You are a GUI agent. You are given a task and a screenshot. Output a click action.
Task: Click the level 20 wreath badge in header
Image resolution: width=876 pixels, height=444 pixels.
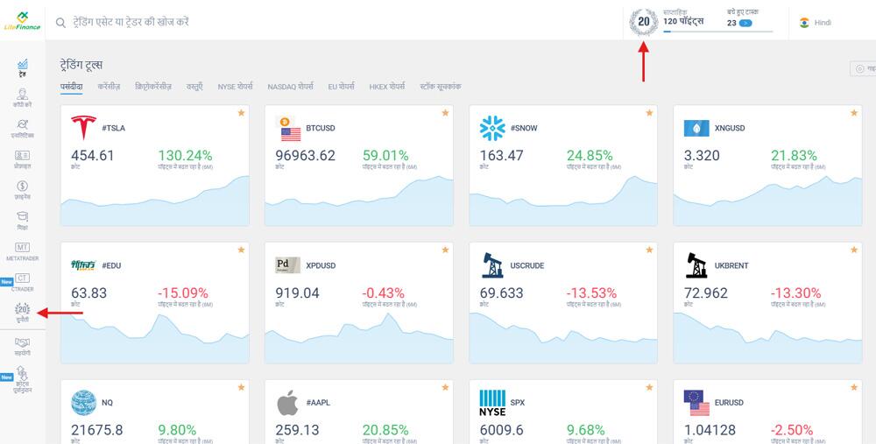(644, 22)
